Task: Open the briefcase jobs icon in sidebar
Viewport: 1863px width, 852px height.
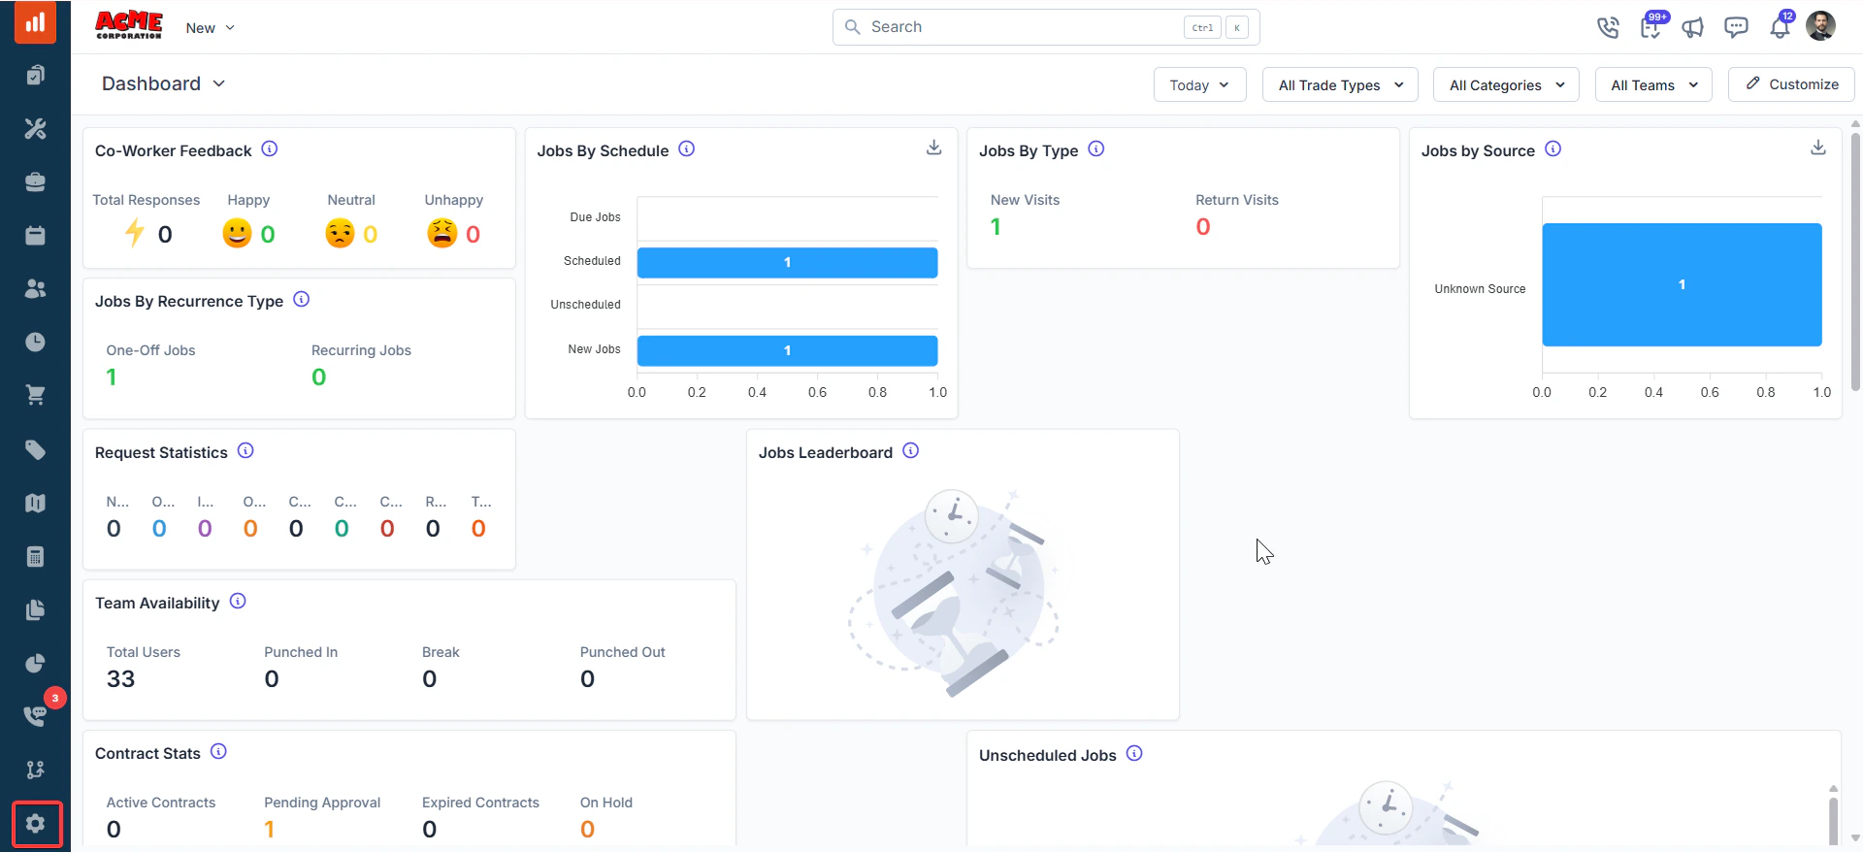Action: [35, 181]
